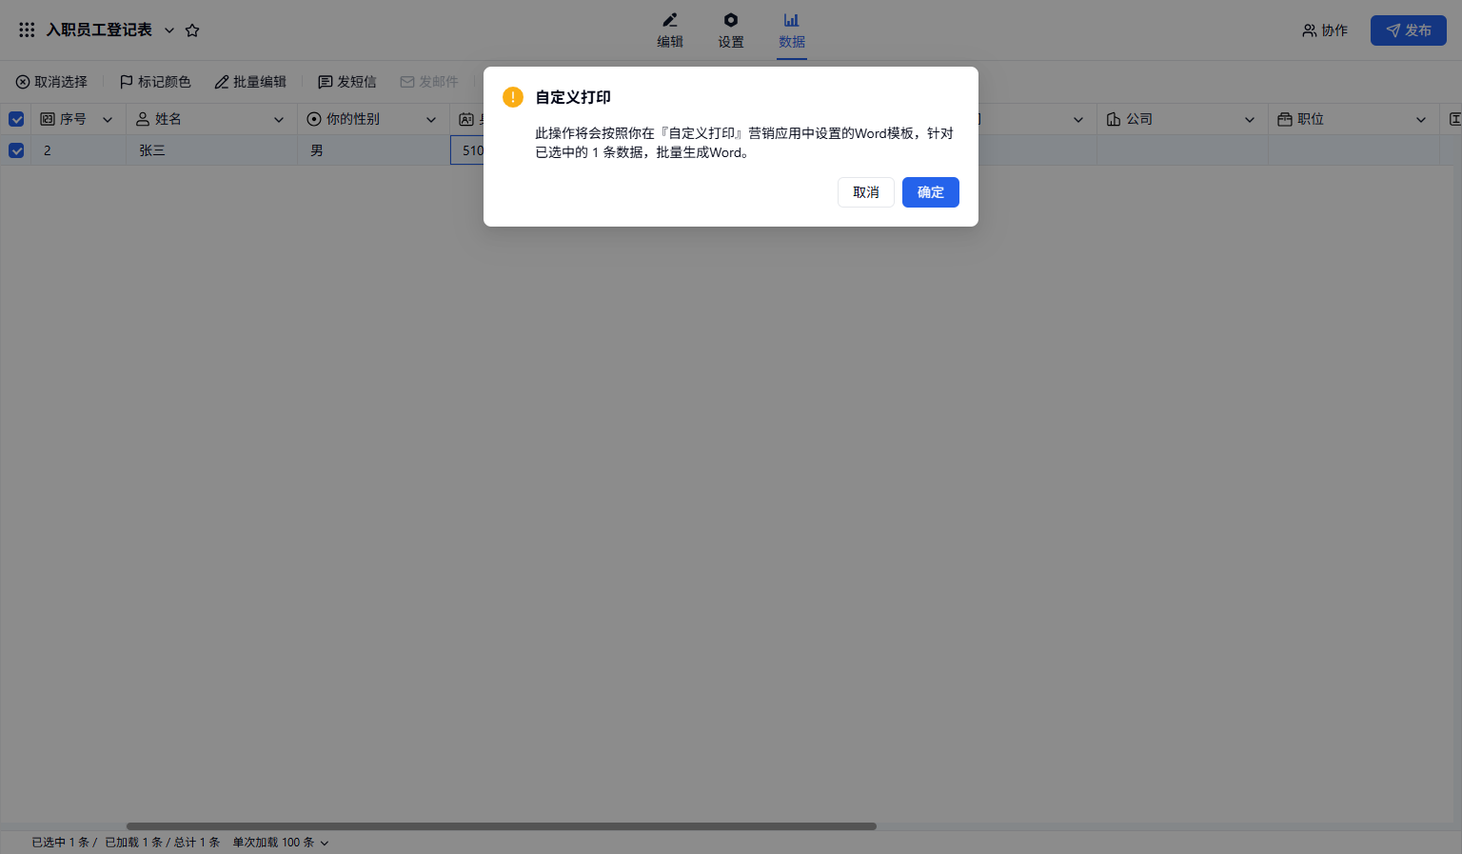Image resolution: width=1462 pixels, height=854 pixels.
Task: Toggle the select-all checkbox in header
Action: point(16,119)
